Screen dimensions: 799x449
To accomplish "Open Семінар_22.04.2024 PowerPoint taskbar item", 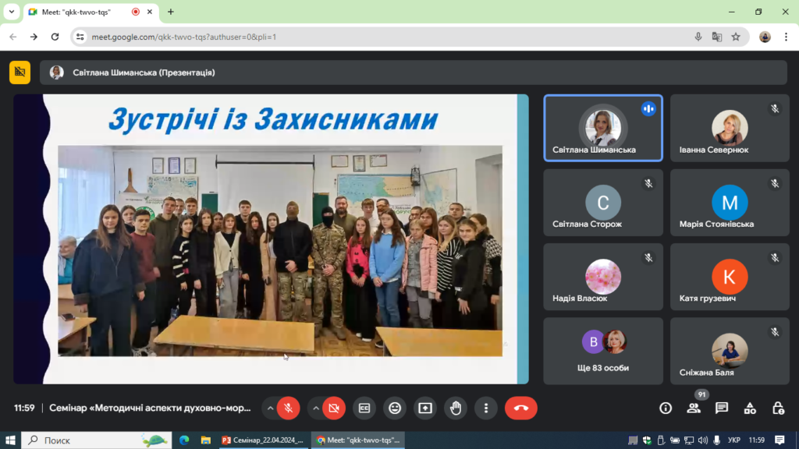I will [264, 440].
